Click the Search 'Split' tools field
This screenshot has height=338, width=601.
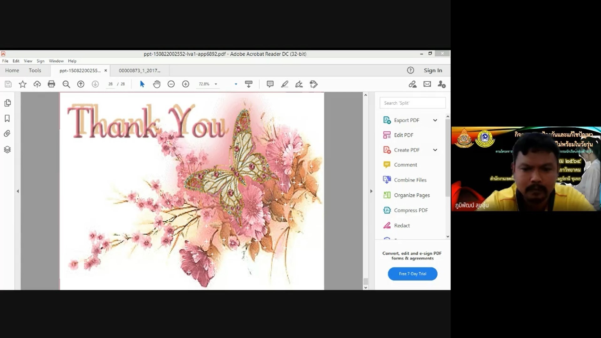tap(412, 103)
